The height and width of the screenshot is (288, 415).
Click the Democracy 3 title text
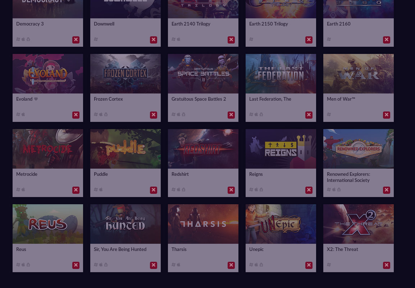pos(30,24)
